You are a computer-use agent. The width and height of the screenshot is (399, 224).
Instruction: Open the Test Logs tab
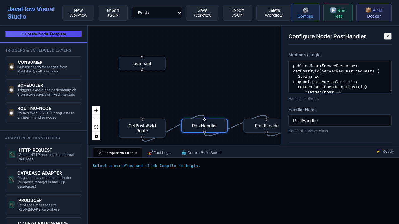click(159, 153)
